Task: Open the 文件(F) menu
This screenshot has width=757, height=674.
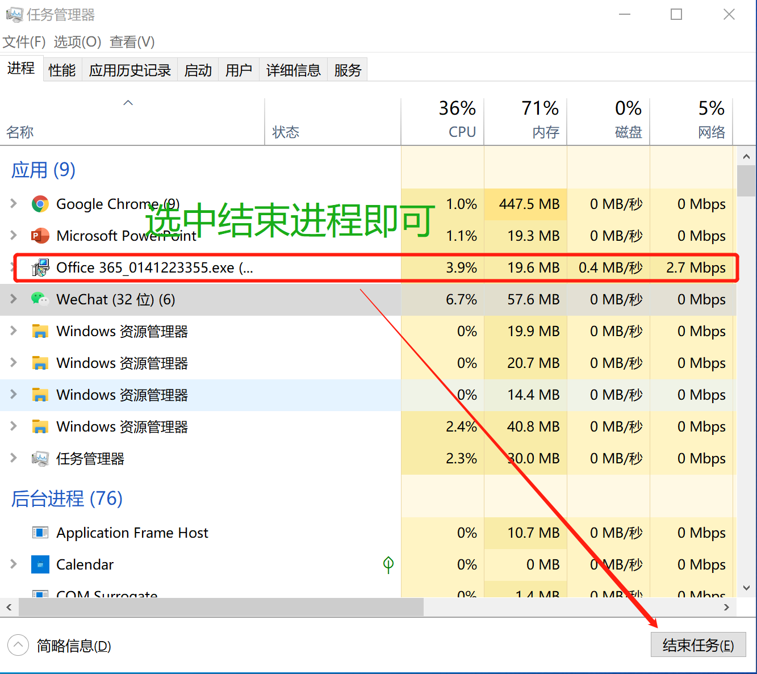Action: (x=24, y=42)
